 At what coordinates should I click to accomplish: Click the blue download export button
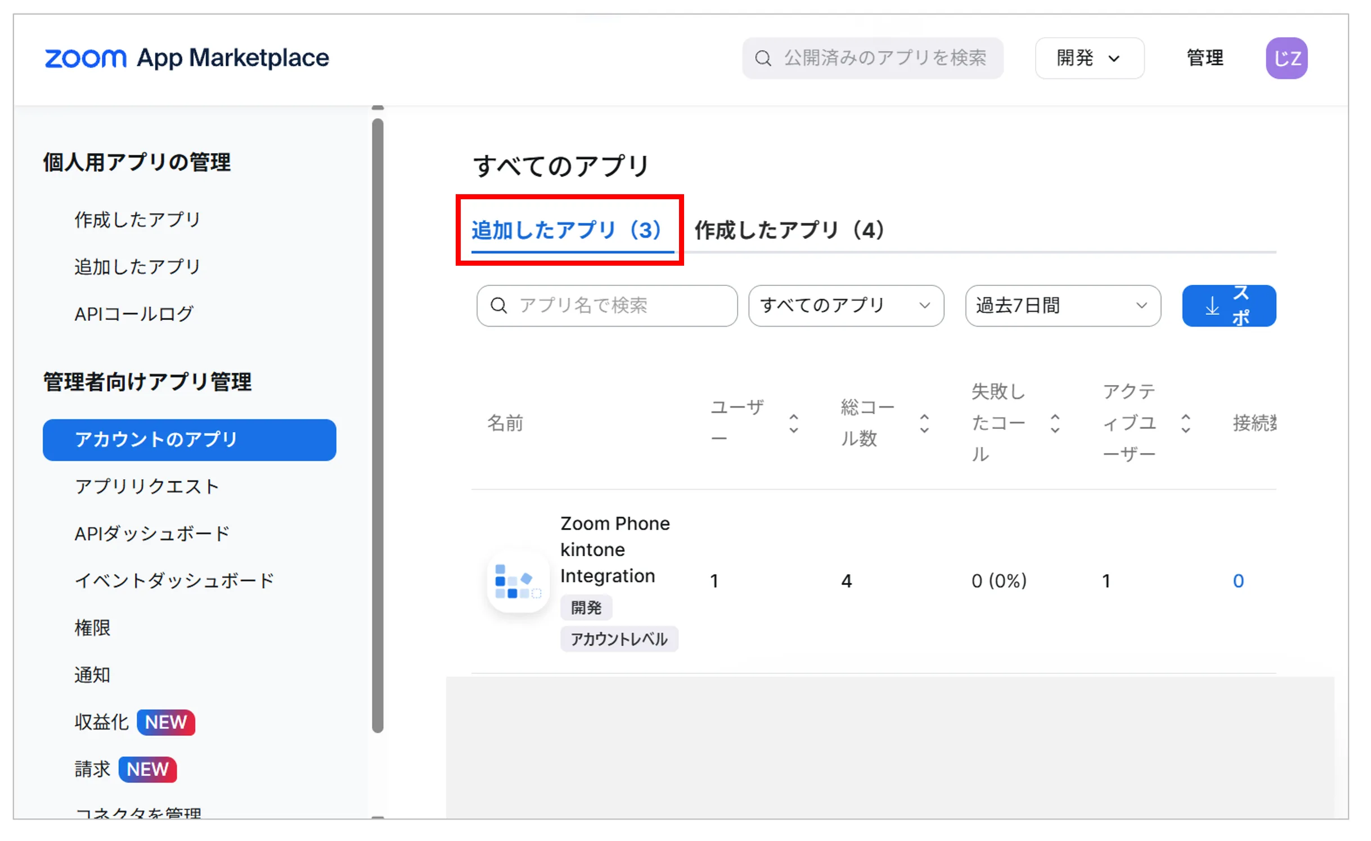(1229, 306)
